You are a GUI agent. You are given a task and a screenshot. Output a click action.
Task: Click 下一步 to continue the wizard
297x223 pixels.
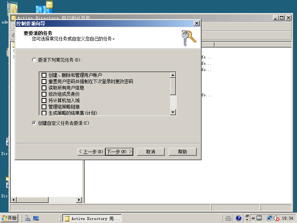pyautogui.click(x=119, y=152)
